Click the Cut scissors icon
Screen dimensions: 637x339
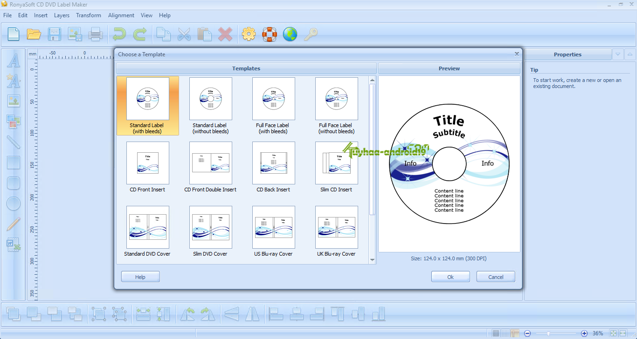(x=184, y=34)
